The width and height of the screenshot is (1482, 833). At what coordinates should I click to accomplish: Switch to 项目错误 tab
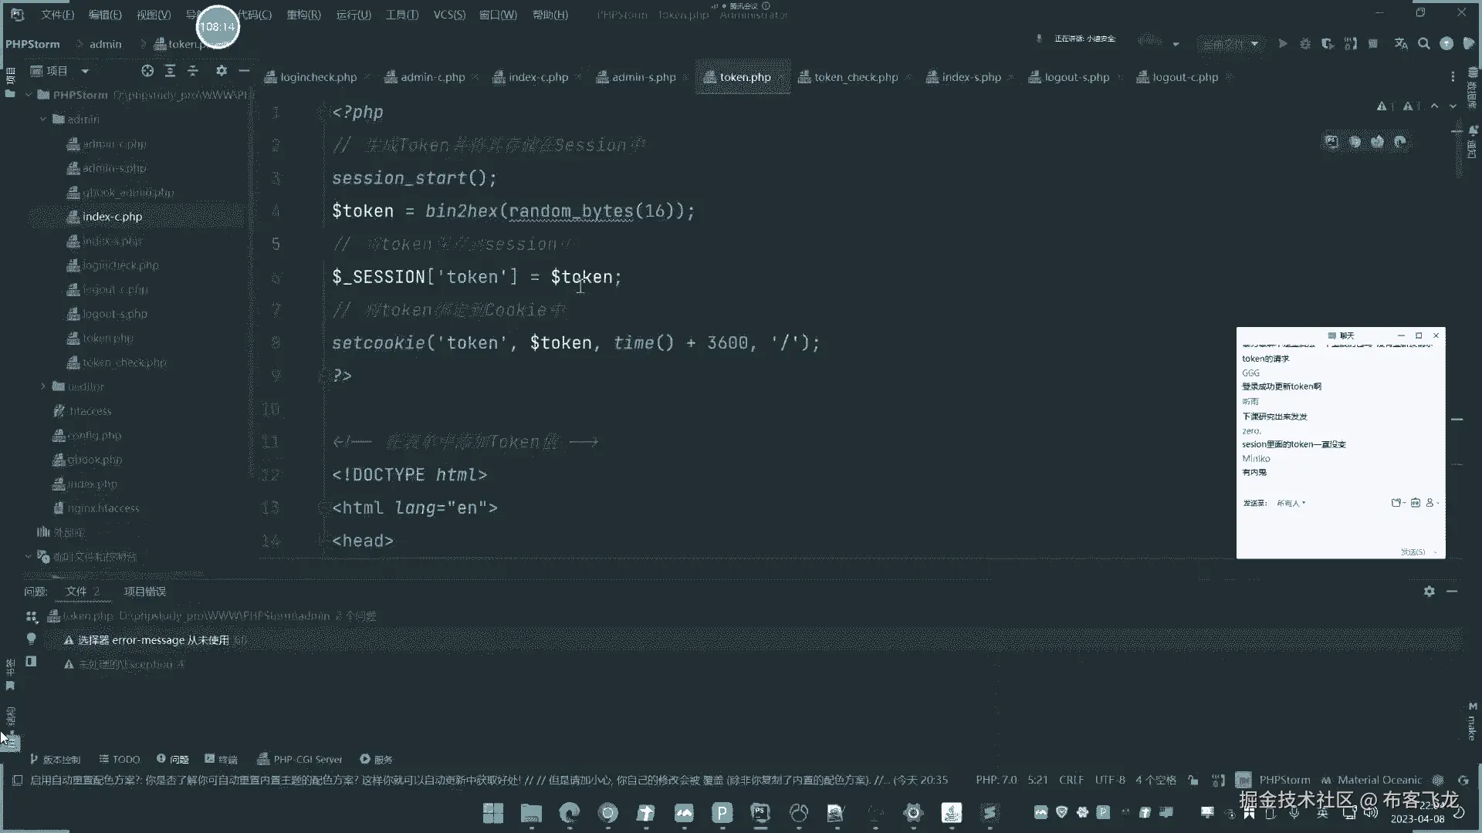145,592
